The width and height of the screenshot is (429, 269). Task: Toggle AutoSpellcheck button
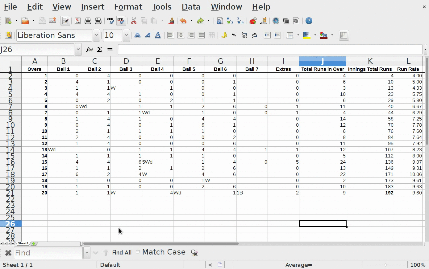pos(121,21)
